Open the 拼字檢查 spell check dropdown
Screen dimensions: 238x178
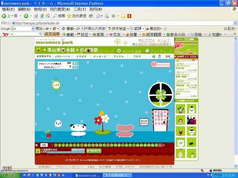[118, 28]
